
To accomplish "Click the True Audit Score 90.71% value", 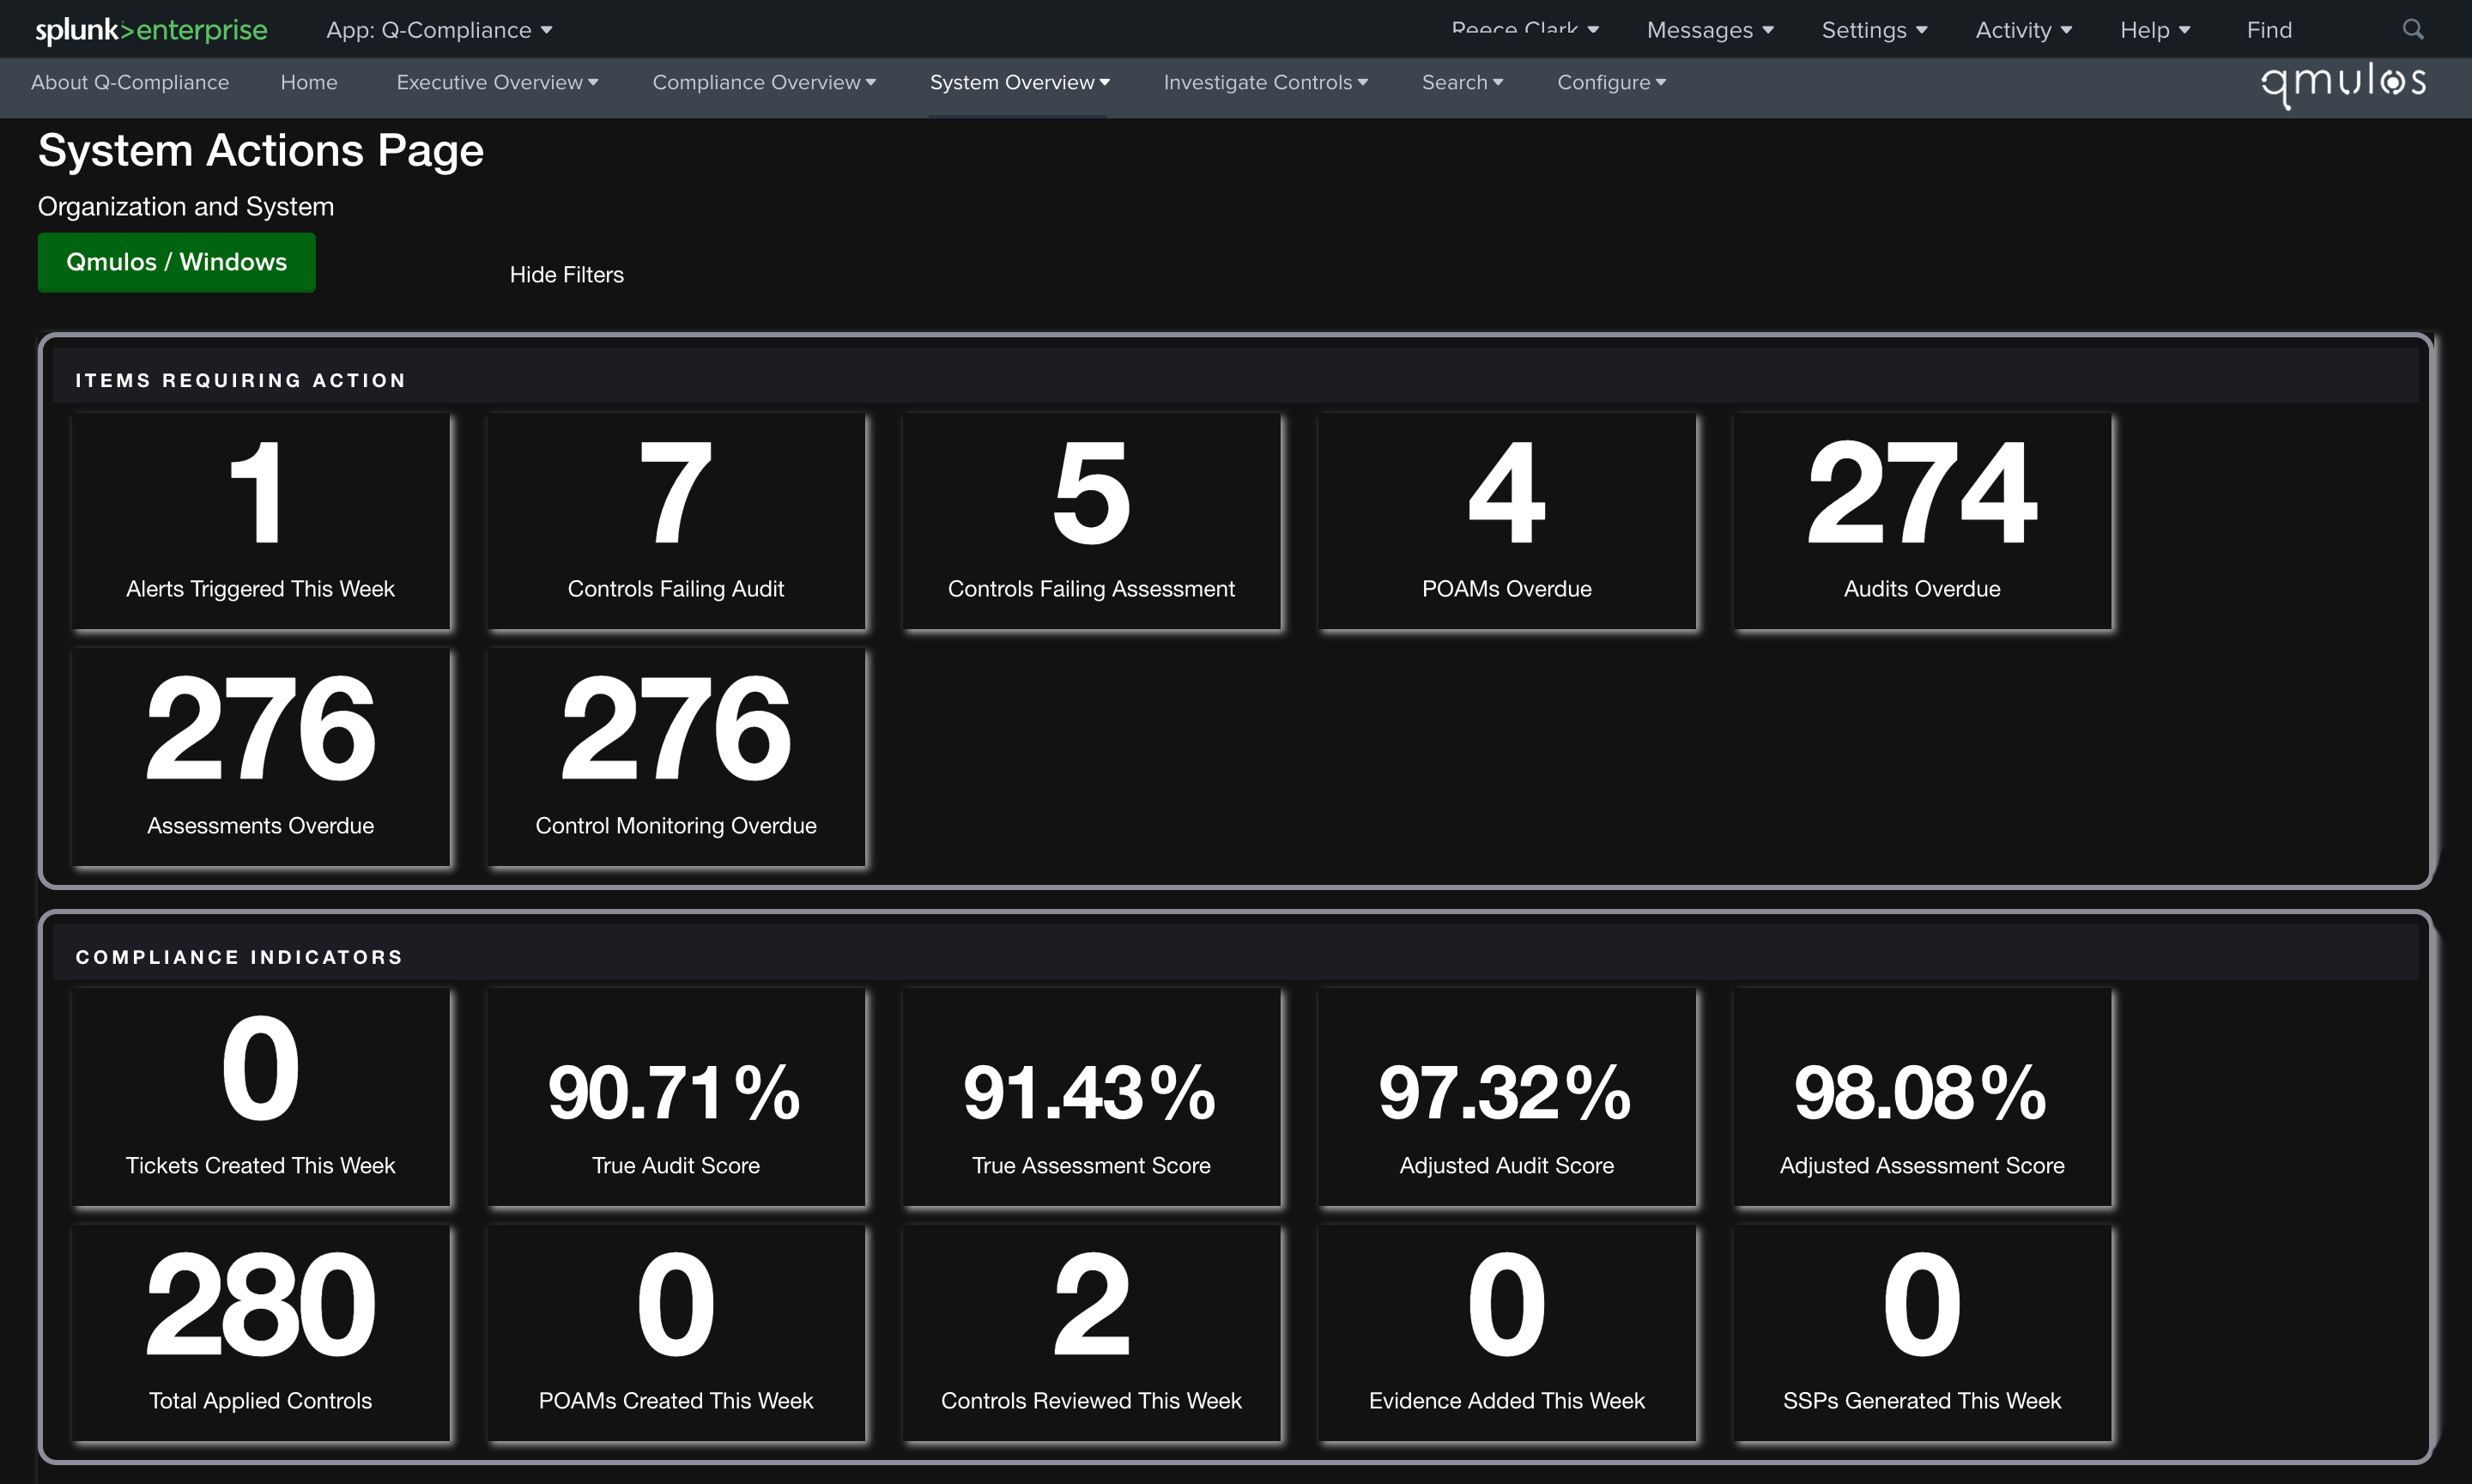I will 675,1093.
